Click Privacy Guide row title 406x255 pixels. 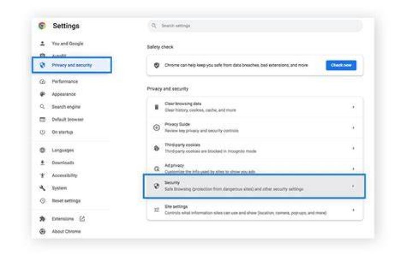[178, 124]
